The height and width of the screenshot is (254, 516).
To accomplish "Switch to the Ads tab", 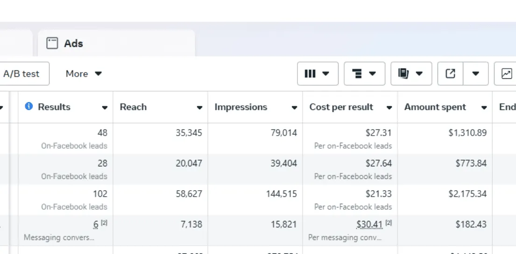I will pos(116,43).
